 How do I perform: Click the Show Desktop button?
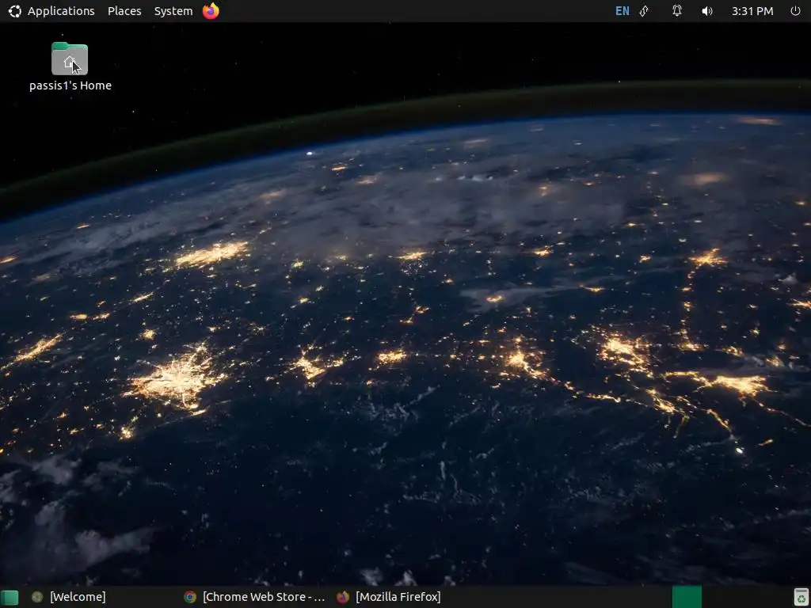(x=10, y=597)
